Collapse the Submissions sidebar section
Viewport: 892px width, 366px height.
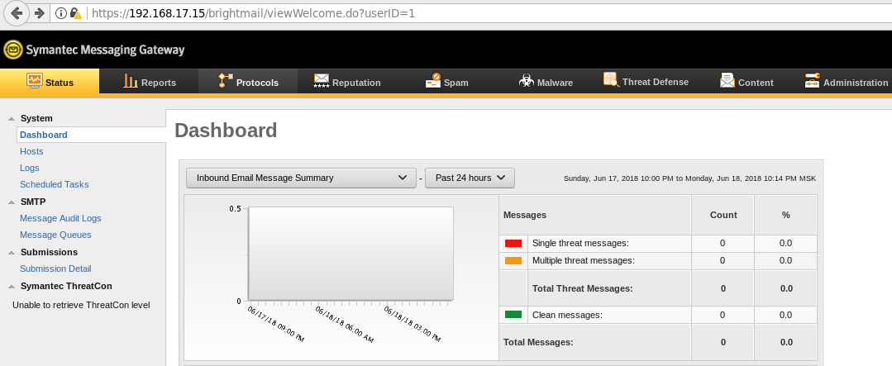11,252
